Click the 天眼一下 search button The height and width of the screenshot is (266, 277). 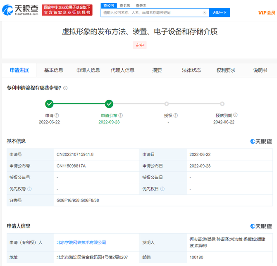tap(220, 12)
